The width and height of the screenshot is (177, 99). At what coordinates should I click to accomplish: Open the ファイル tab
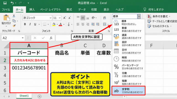[x=6, y=10]
